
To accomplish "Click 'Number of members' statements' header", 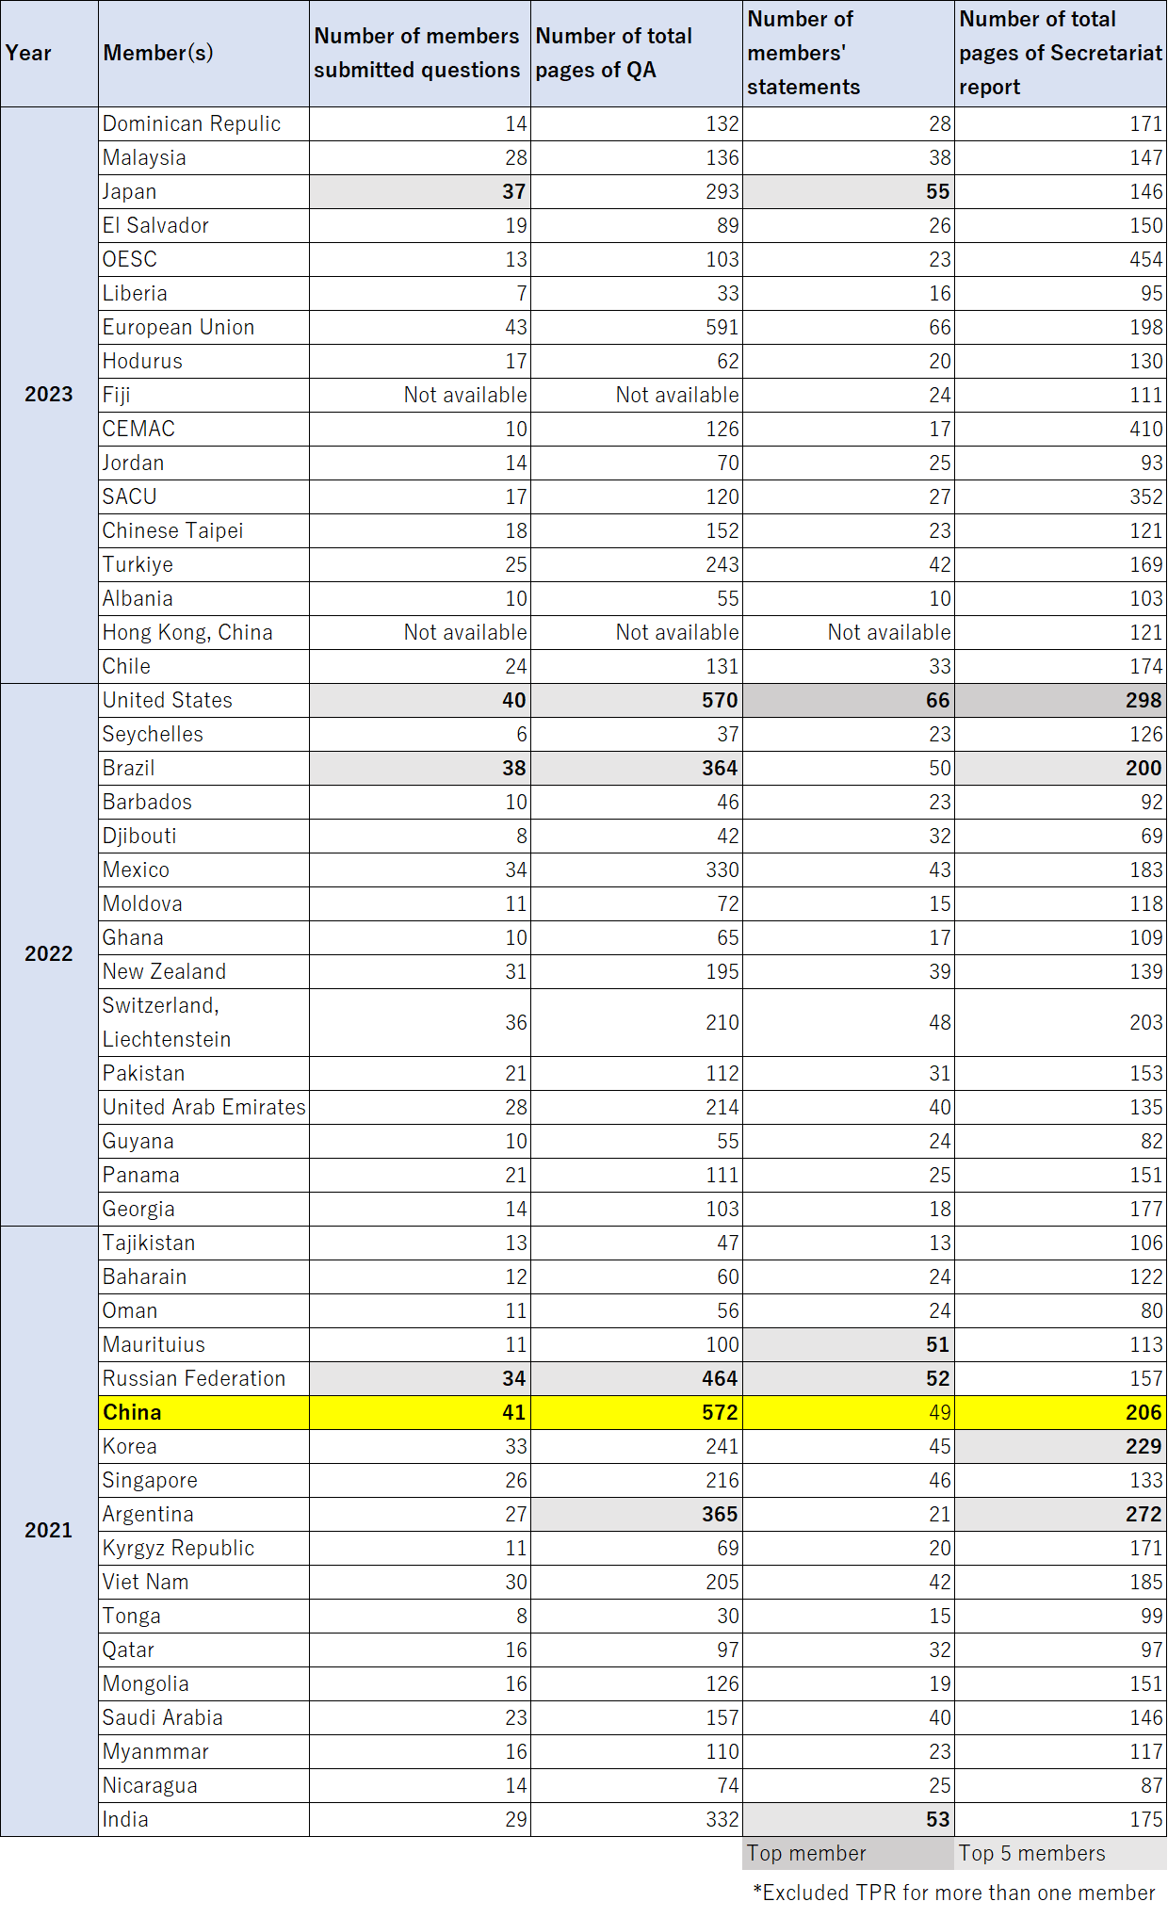I will [849, 54].
